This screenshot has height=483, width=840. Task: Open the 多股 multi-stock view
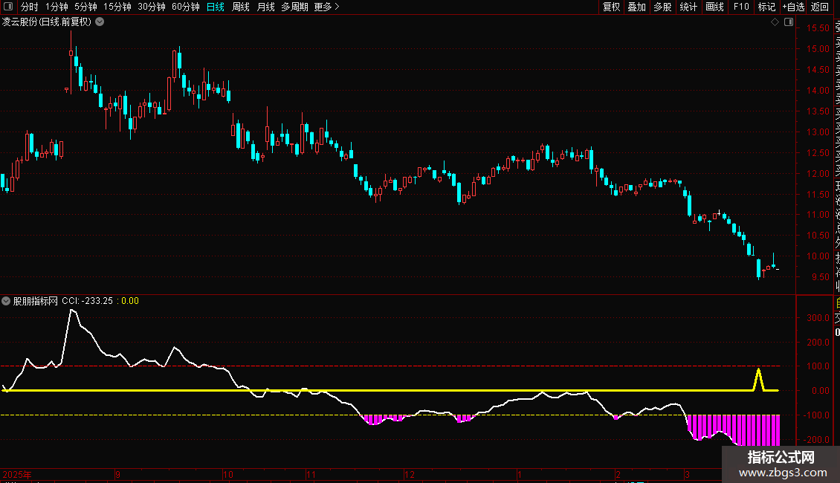tap(662, 7)
